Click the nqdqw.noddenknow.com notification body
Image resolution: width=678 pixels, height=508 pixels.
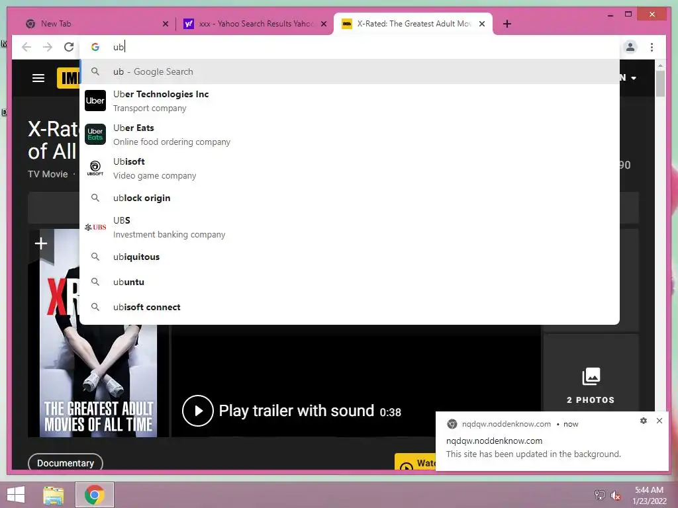552,441
